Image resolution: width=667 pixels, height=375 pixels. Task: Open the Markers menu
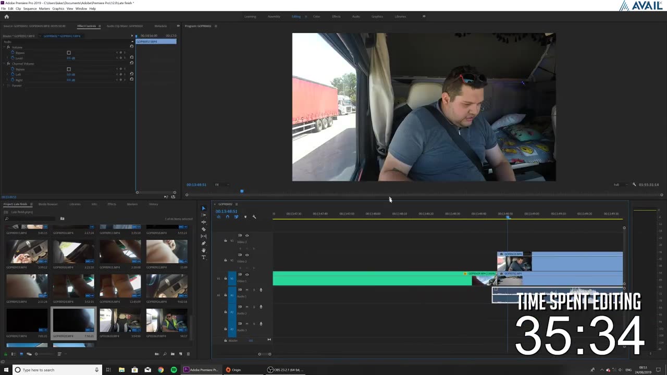click(x=44, y=9)
